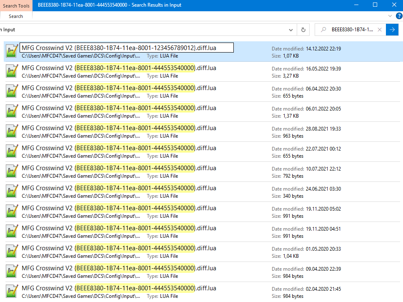Select the LUA file icon dated 28.08.2021
The width and height of the screenshot is (403, 302).
point(12,131)
